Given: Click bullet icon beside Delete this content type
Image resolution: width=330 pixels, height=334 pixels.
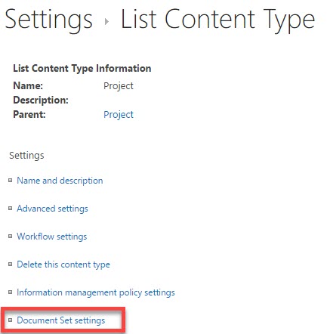Looking at the screenshot, I should click(x=10, y=264).
